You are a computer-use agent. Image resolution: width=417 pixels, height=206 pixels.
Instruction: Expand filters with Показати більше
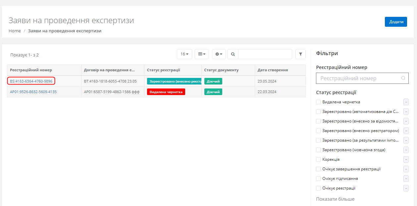click(x=335, y=199)
